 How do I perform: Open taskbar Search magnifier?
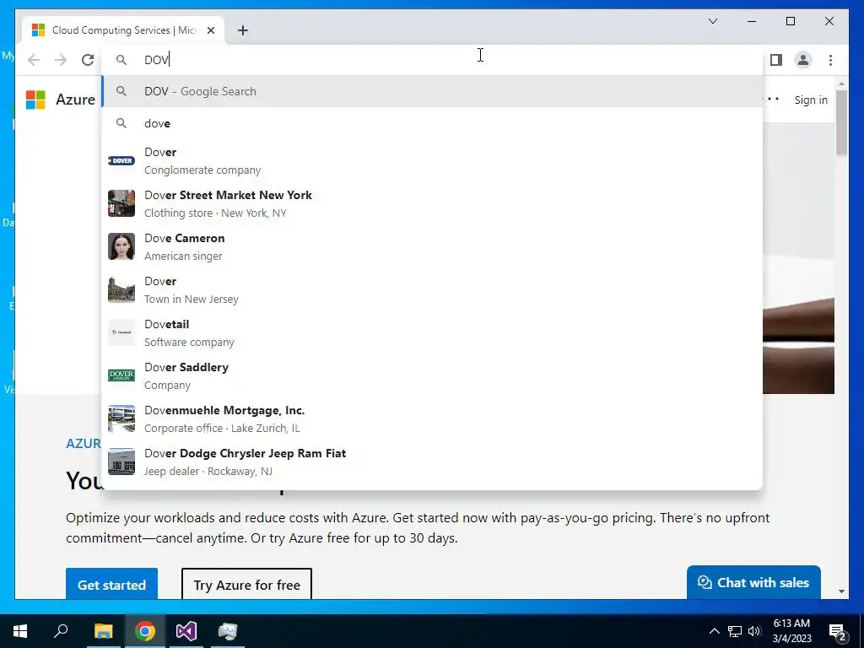tap(61, 631)
